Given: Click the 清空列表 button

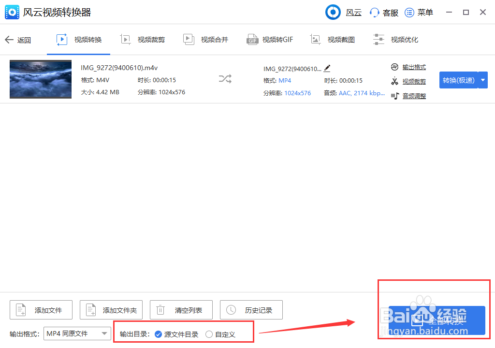Looking at the screenshot, I should click(x=181, y=310).
